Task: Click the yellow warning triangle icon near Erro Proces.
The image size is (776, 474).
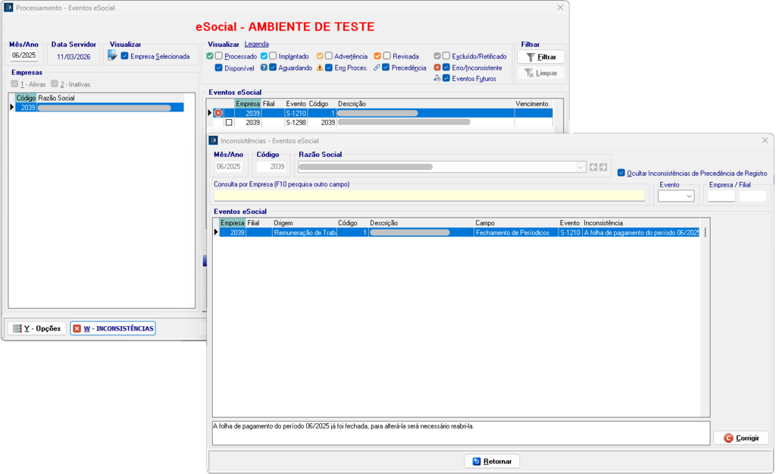Action: (x=320, y=67)
